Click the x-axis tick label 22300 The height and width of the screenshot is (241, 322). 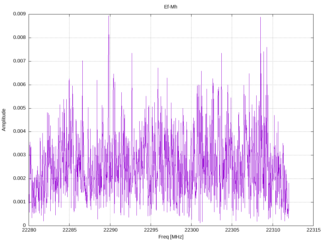192,230
